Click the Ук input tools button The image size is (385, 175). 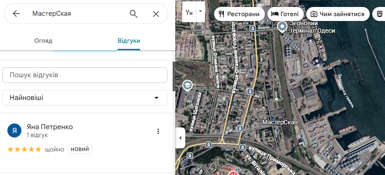tap(189, 12)
